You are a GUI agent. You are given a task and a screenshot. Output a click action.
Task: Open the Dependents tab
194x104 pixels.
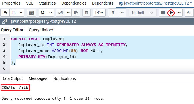click(103, 3)
